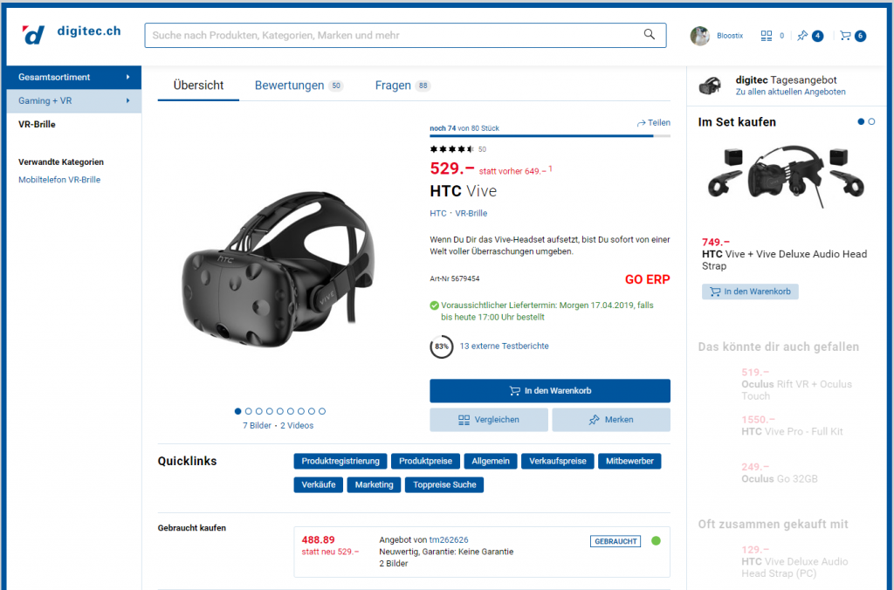Expand the Gaming + VR category

pyautogui.click(x=73, y=101)
